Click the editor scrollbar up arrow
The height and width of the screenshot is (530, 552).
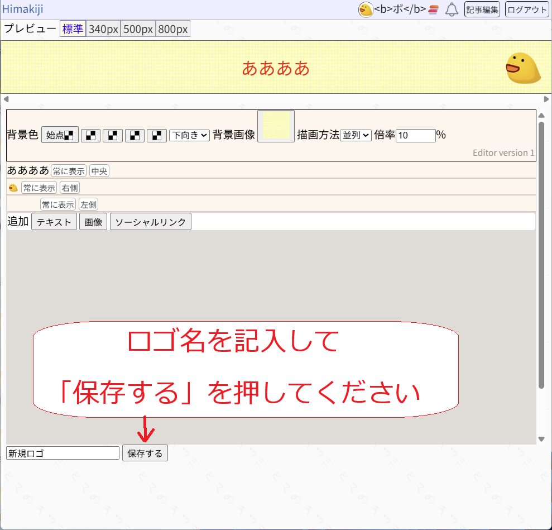click(x=541, y=115)
